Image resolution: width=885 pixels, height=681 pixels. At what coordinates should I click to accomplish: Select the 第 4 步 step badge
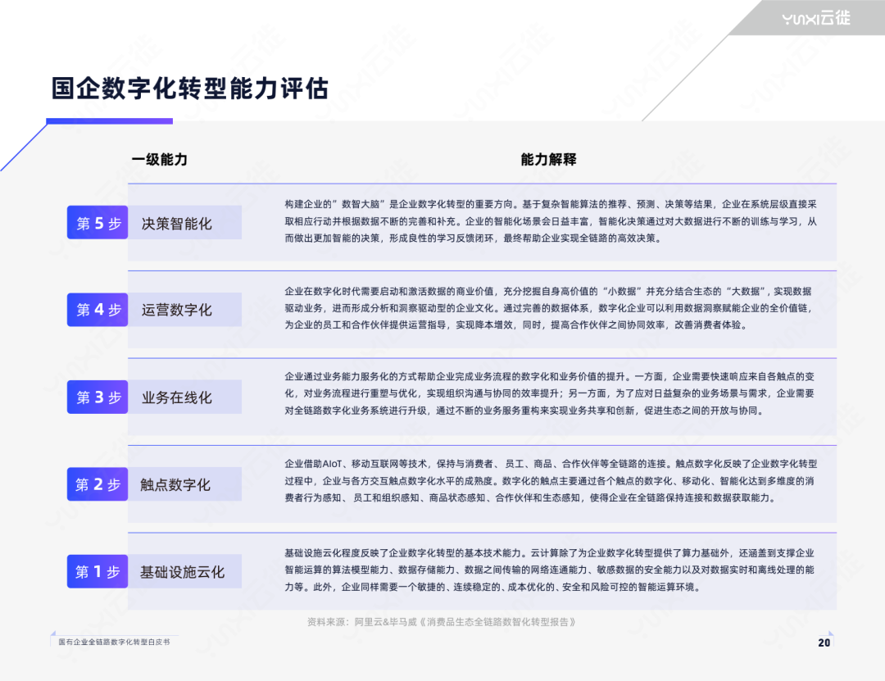click(x=98, y=310)
